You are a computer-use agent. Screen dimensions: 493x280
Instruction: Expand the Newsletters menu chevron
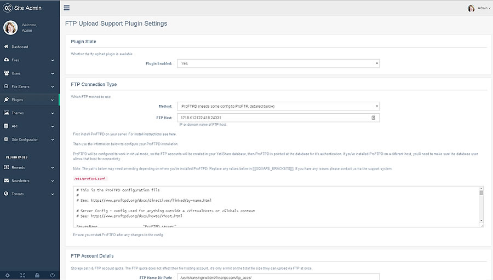point(53,181)
